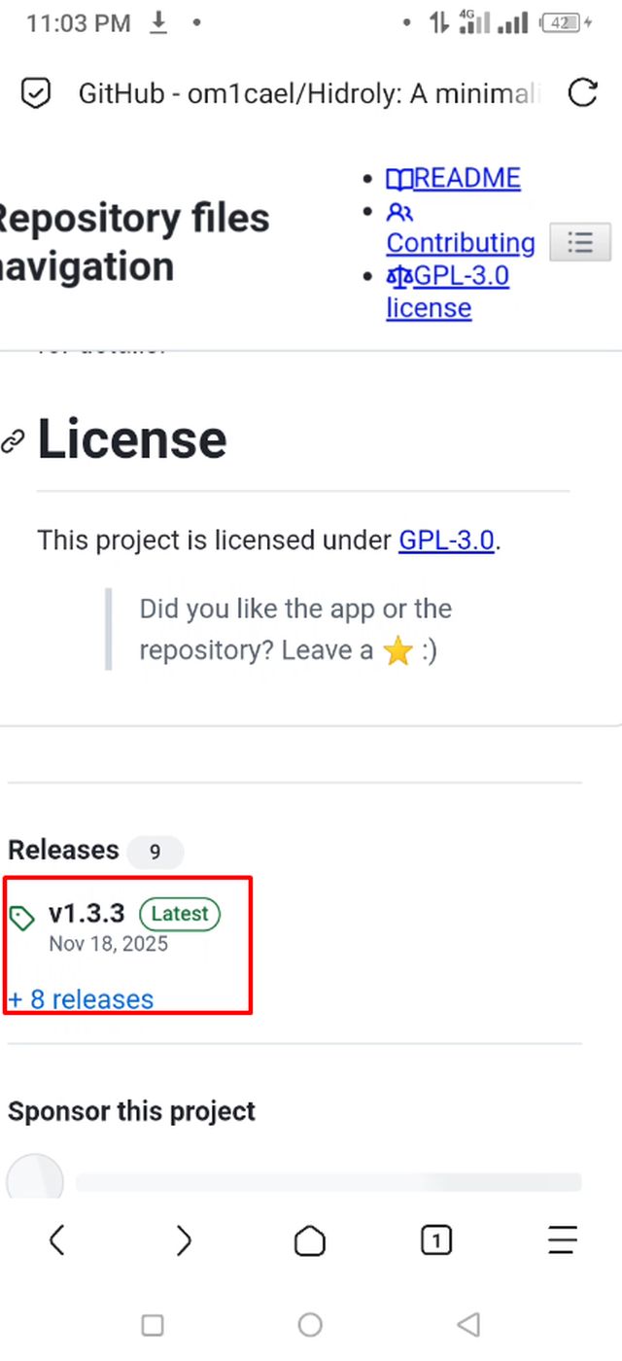
Task: Open the README book icon link
Action: click(399, 179)
